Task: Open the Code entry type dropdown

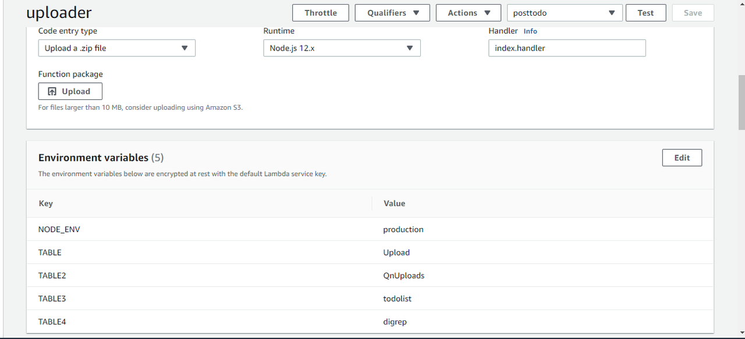Action: click(x=117, y=48)
